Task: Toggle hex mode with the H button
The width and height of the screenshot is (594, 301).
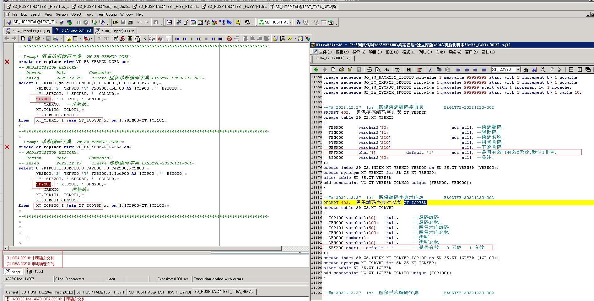Action: point(408,70)
